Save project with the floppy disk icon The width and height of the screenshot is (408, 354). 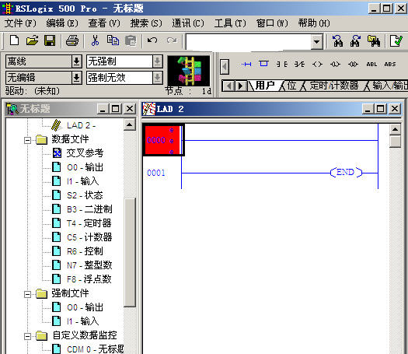click(x=50, y=40)
